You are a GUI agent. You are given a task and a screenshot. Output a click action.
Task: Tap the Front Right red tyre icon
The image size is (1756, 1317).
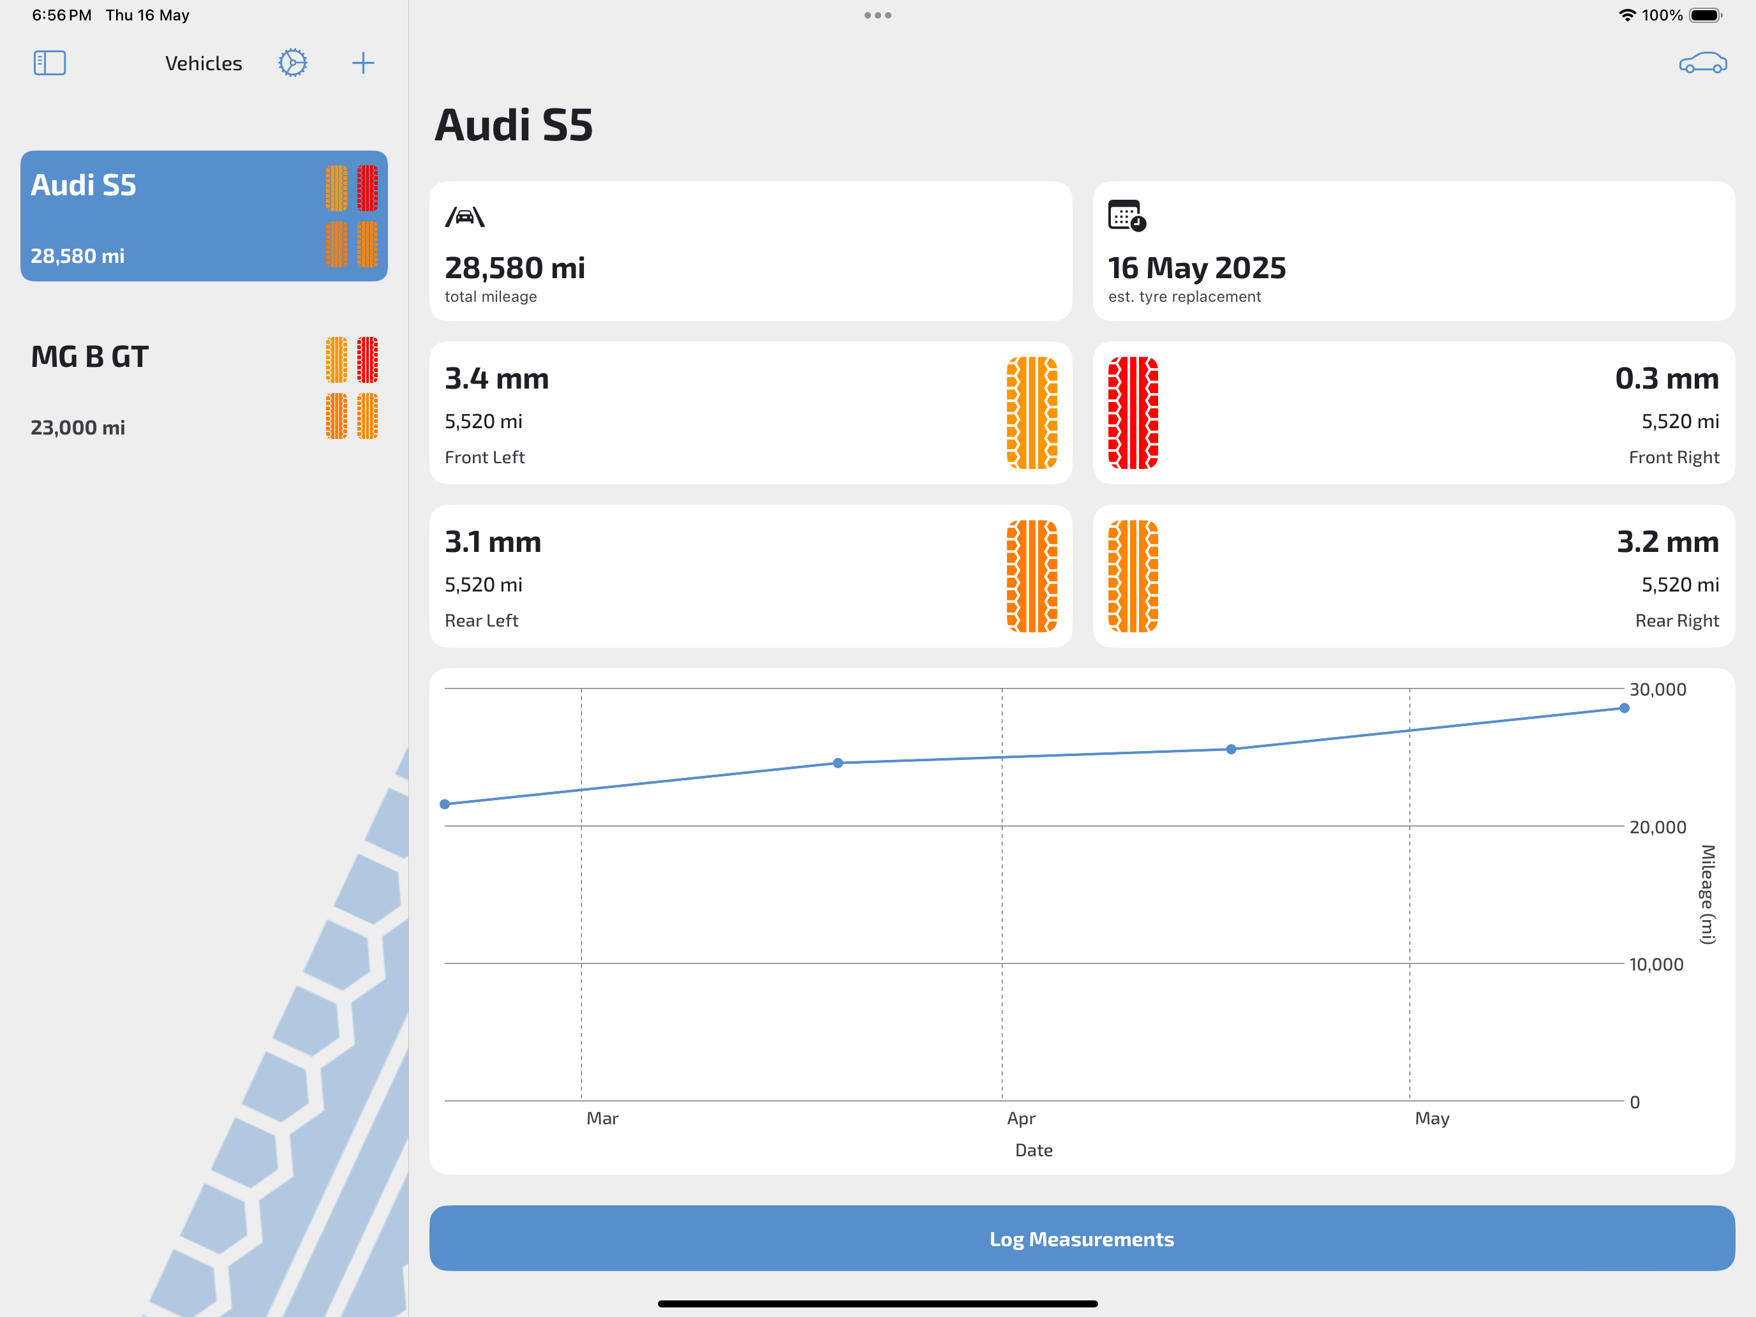pos(1133,413)
